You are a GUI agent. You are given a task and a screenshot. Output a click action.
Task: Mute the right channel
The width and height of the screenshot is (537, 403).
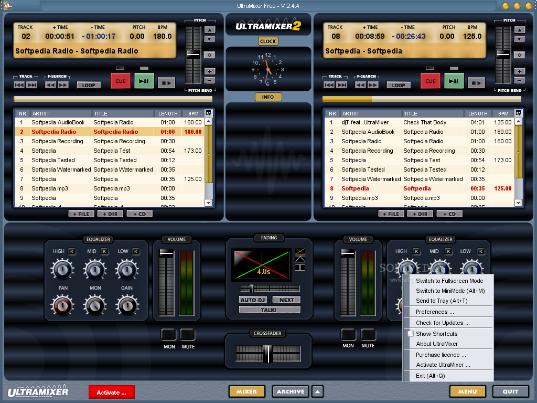tap(368, 334)
